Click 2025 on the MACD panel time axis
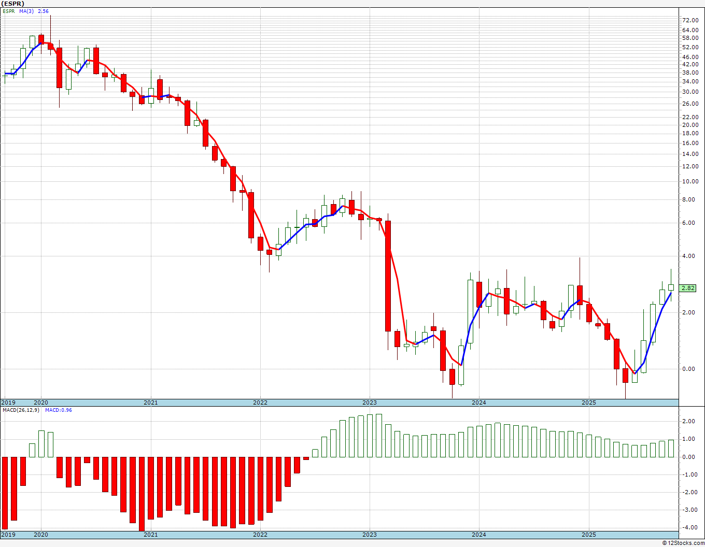This screenshot has width=705, height=547. point(588,535)
